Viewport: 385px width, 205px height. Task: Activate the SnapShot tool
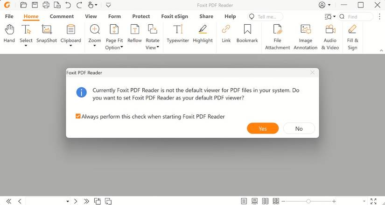coord(47,34)
